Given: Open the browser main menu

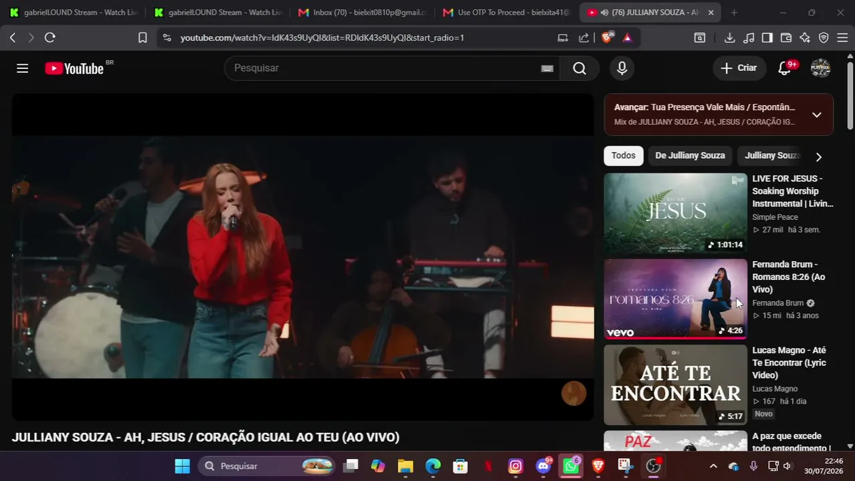Looking at the screenshot, I should tap(842, 37).
